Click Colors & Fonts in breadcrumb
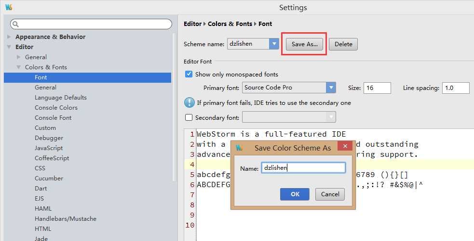474x241 pixels. point(230,24)
